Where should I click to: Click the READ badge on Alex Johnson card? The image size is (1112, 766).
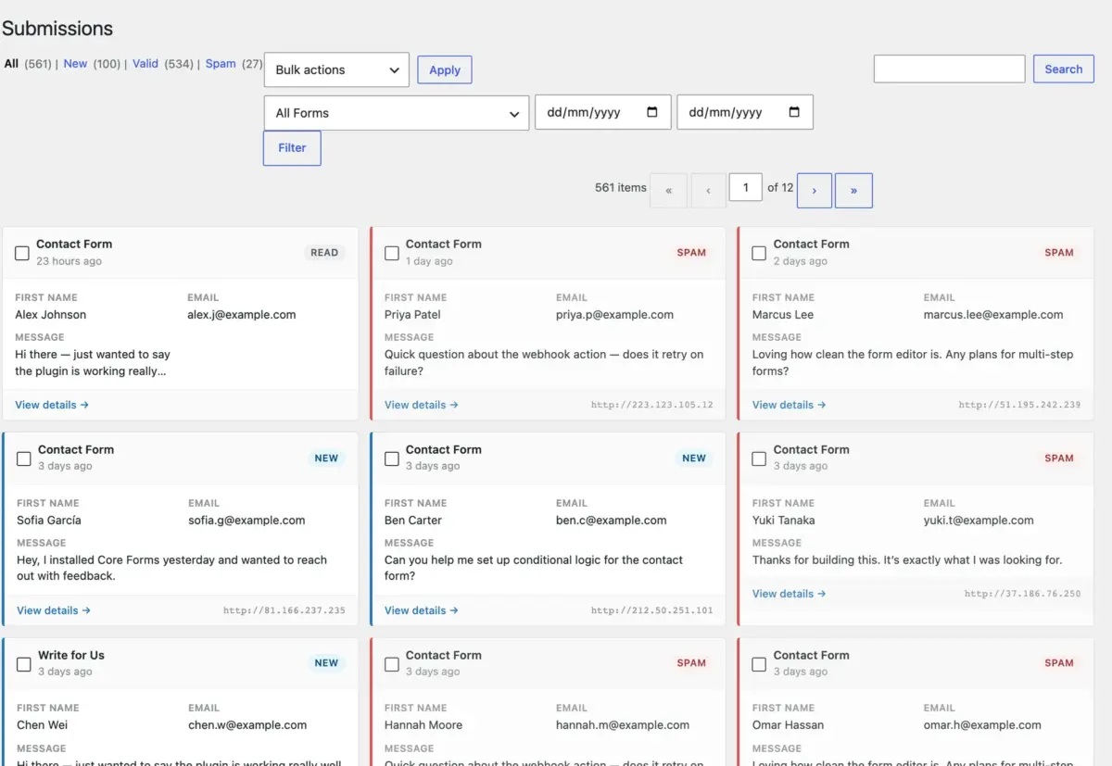pyautogui.click(x=324, y=253)
